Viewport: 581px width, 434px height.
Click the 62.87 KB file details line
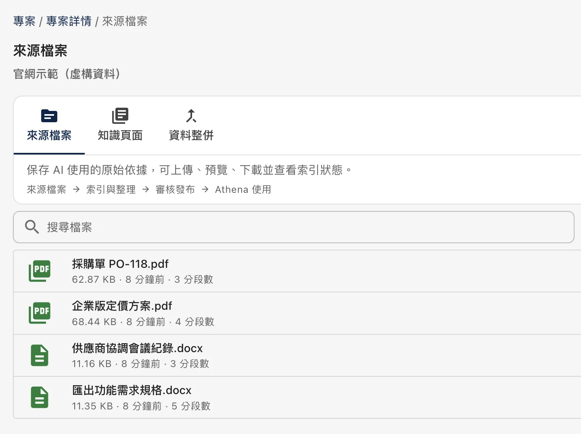(142, 280)
